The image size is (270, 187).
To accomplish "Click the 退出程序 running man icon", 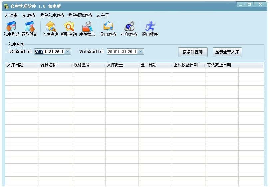I will coord(150,29).
